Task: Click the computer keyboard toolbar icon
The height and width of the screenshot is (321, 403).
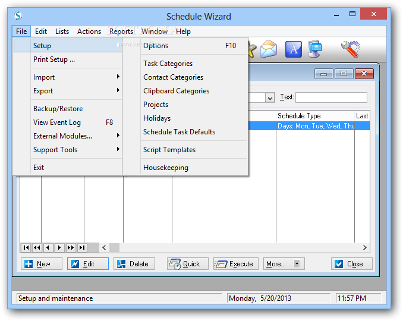Action: tap(315, 49)
